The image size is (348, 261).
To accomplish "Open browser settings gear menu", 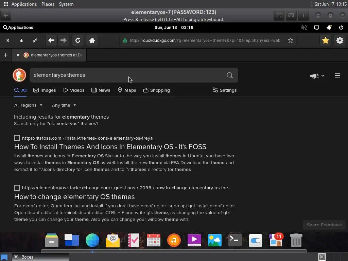I will (x=340, y=40).
